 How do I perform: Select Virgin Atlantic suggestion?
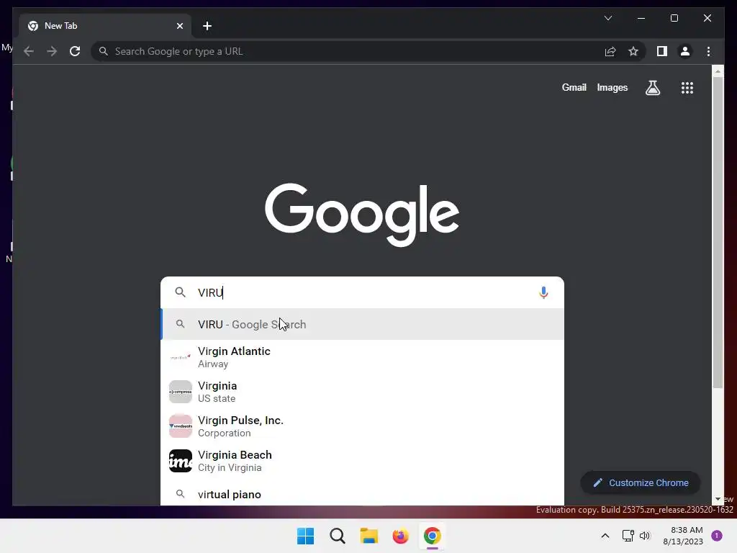[363, 357]
